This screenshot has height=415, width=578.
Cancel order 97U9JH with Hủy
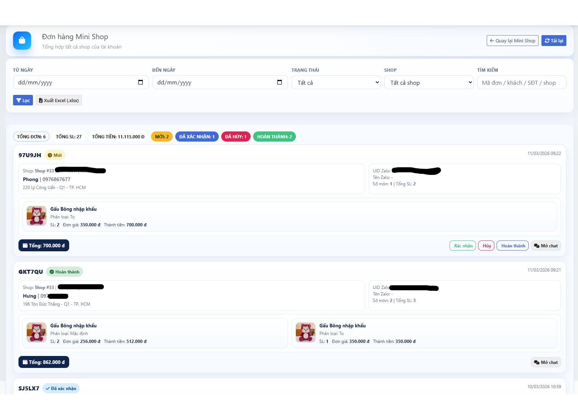(x=486, y=246)
